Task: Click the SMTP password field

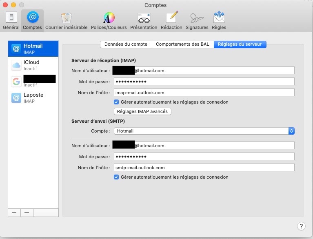Action: 204,157
